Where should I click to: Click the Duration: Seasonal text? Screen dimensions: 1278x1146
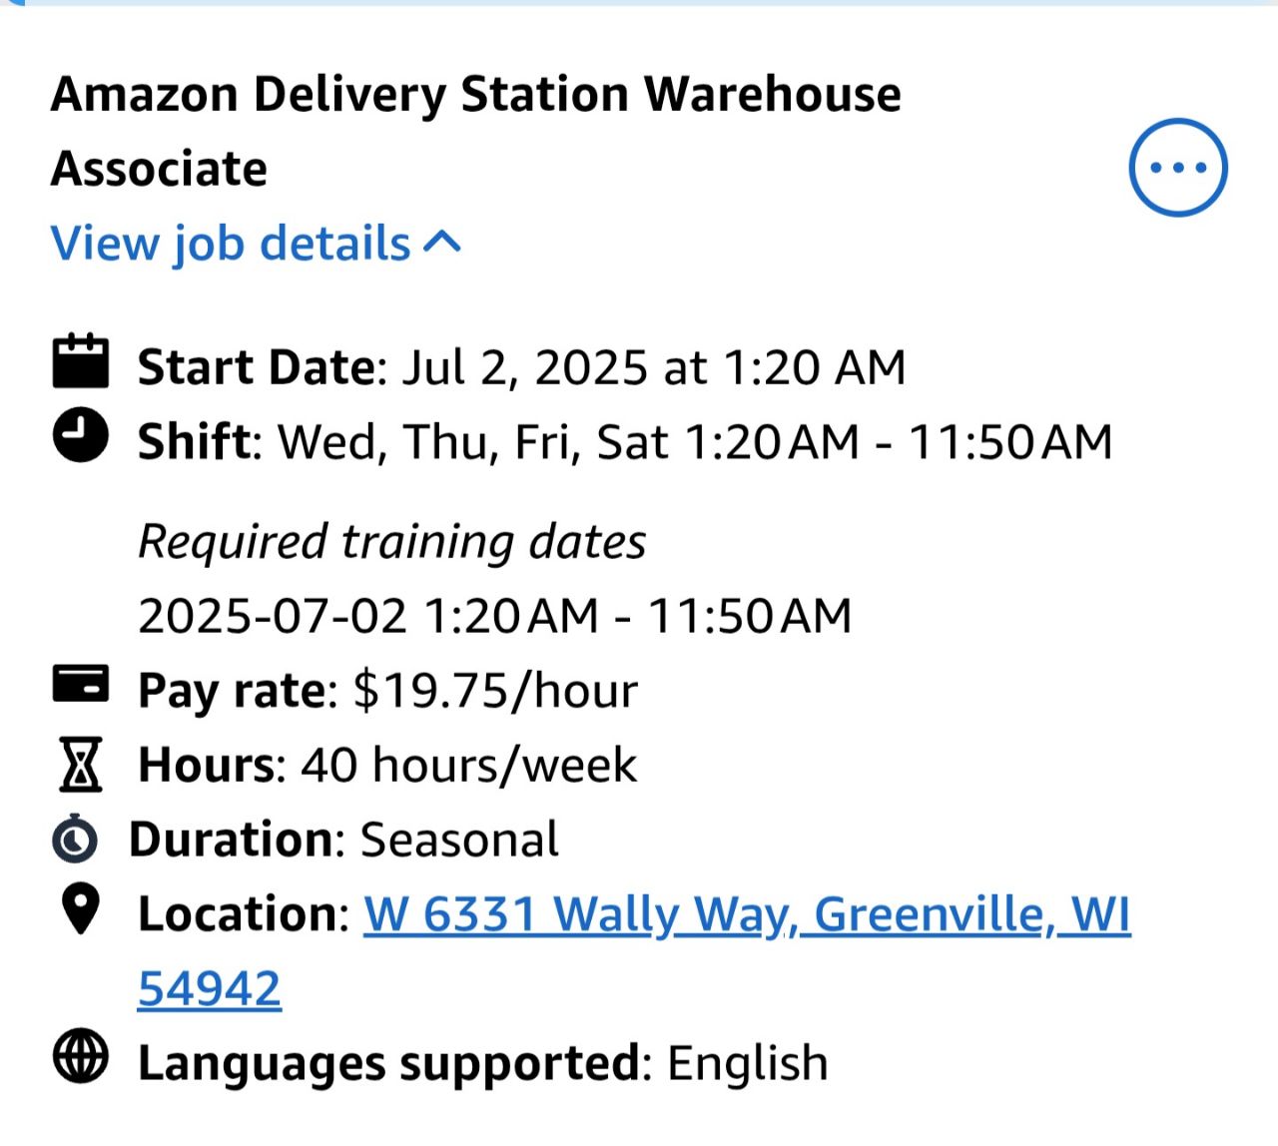[x=344, y=840]
